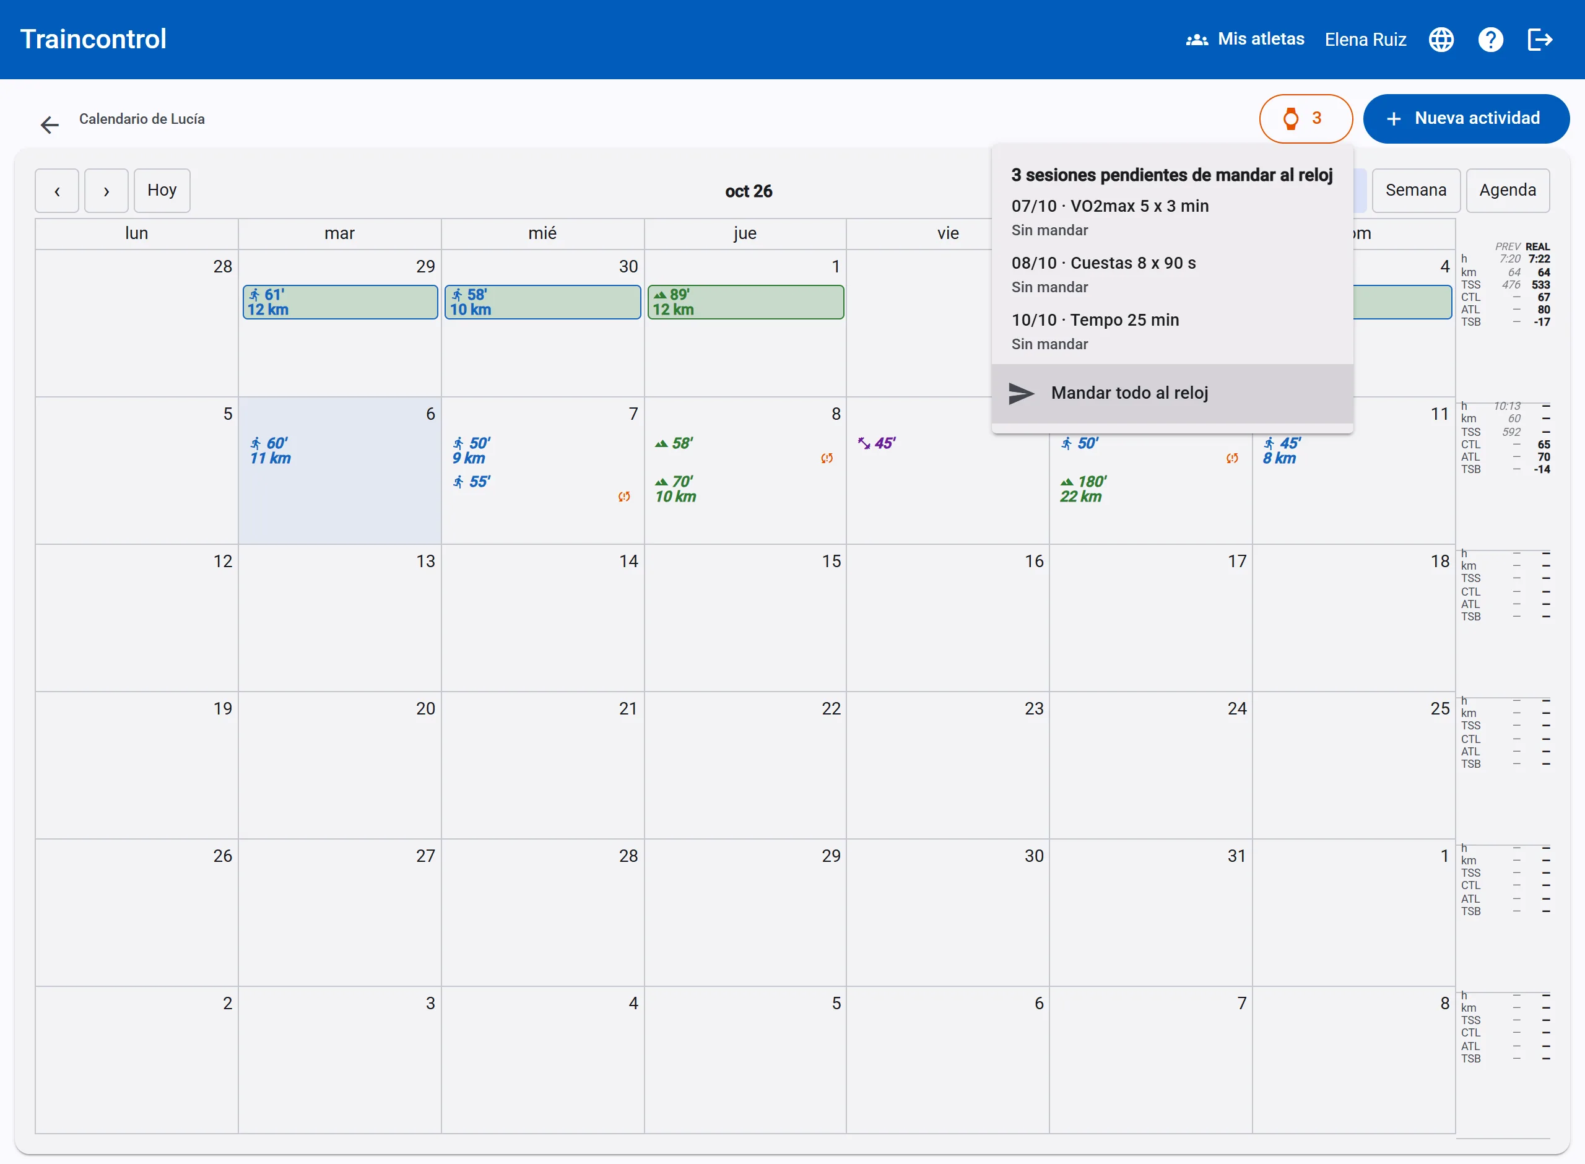This screenshot has height=1164, width=1585.
Task: Click the oct 26 month title
Action: [749, 191]
